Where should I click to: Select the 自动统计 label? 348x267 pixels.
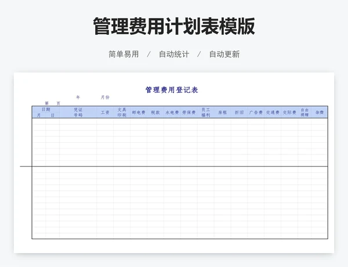click(x=173, y=54)
